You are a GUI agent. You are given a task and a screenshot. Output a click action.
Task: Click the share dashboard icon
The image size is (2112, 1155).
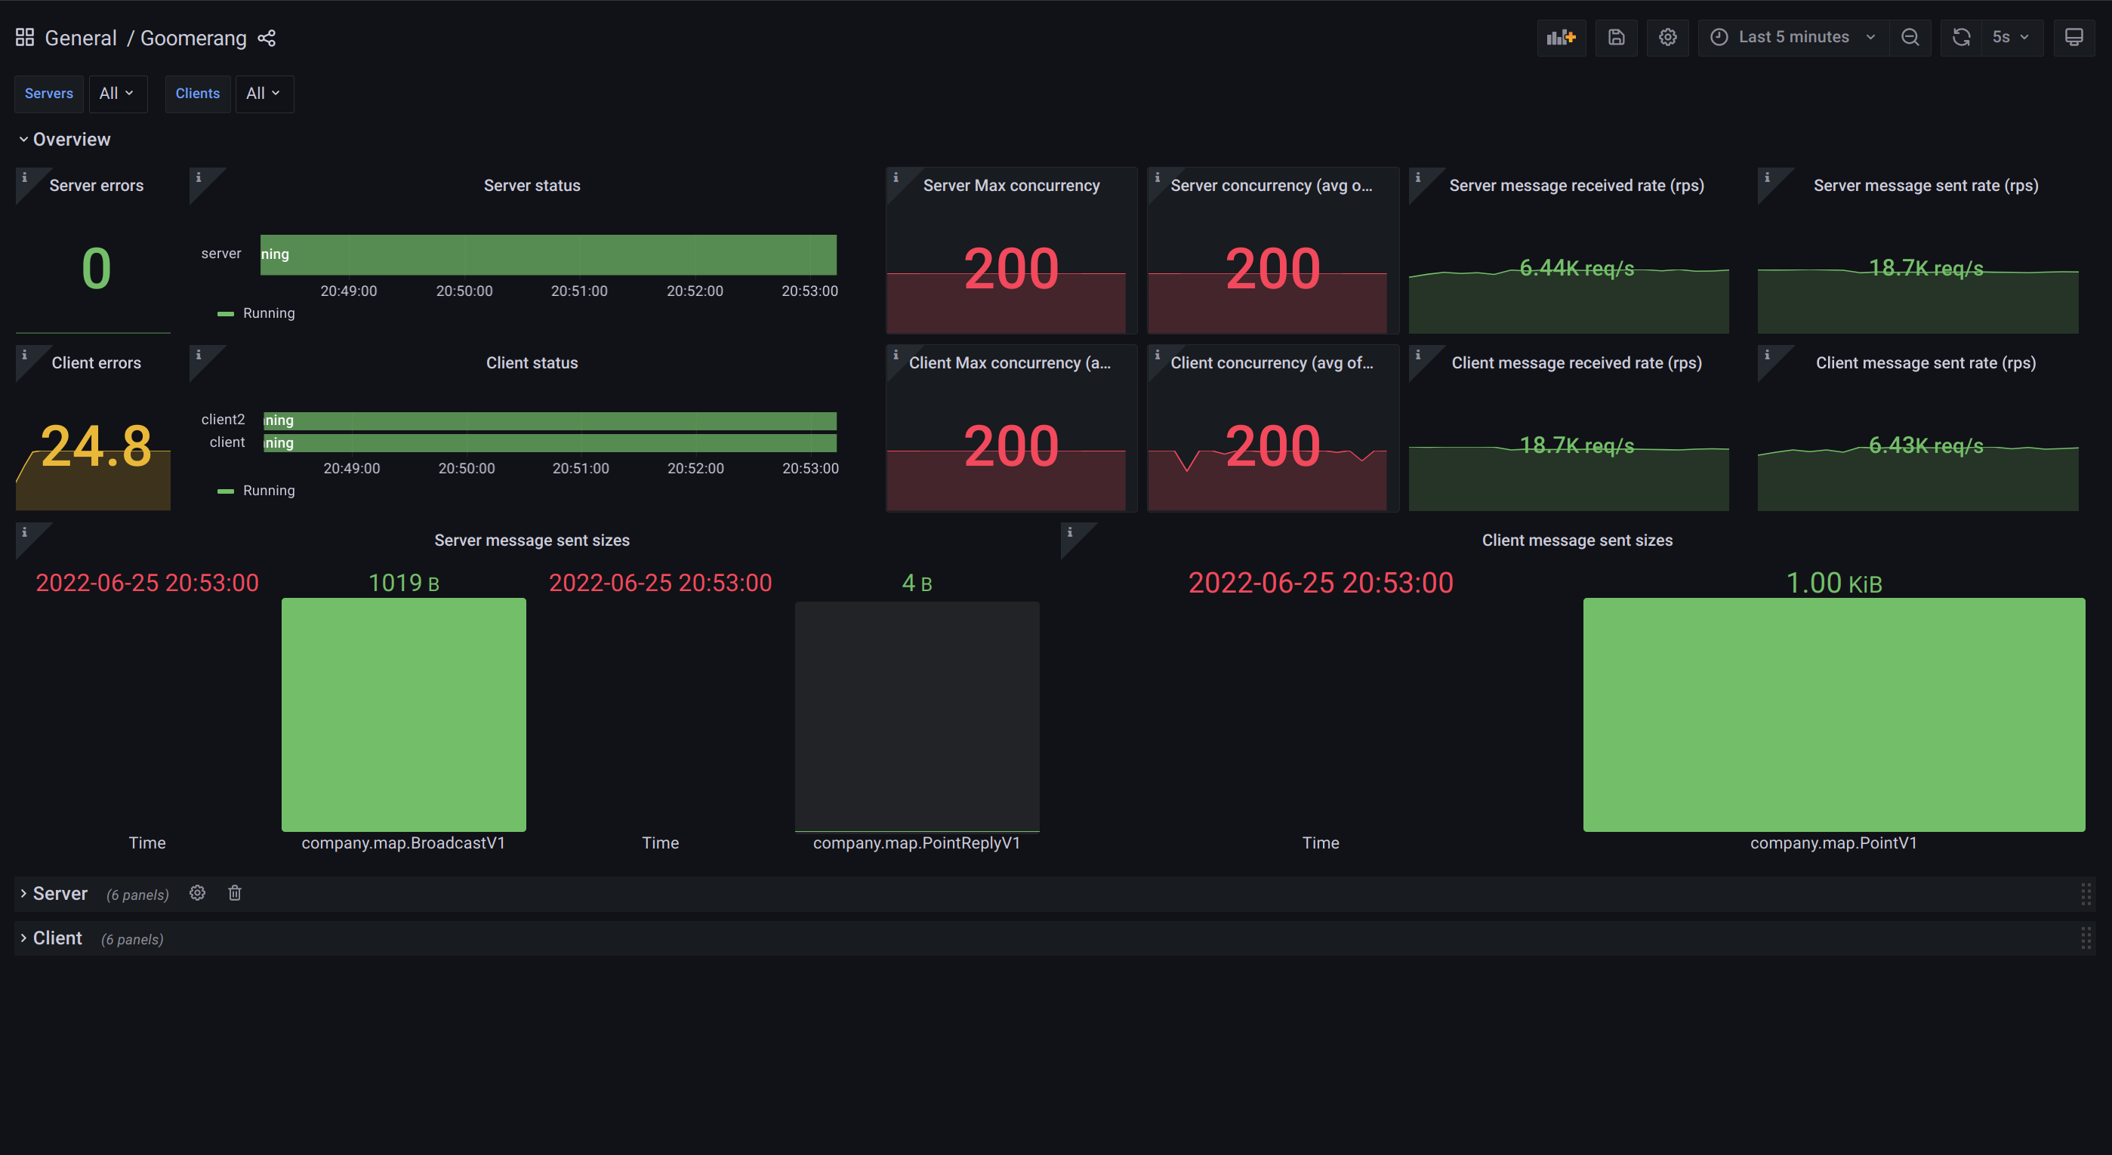pyautogui.click(x=267, y=38)
